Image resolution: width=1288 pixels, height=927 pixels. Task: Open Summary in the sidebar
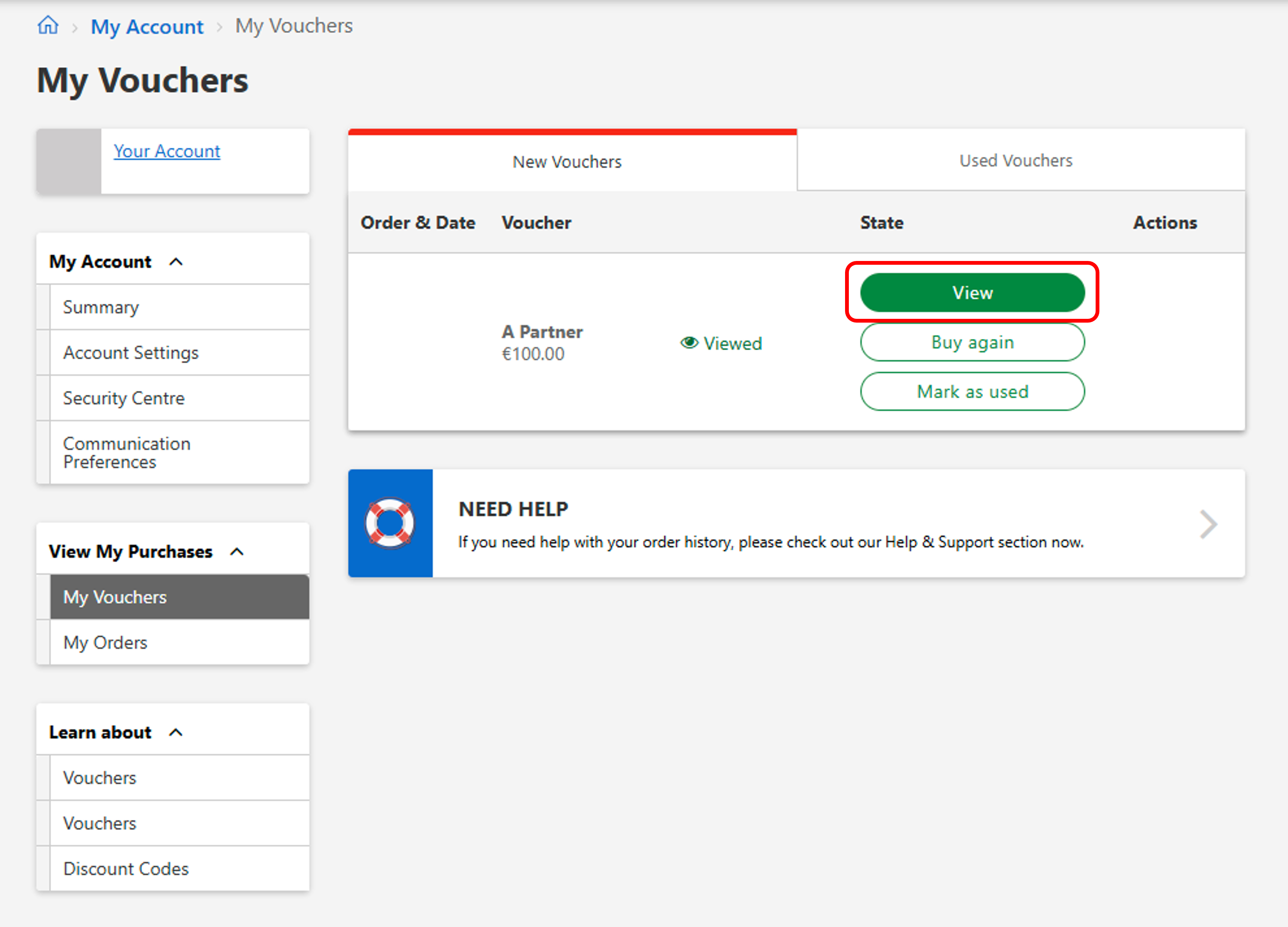tap(180, 307)
